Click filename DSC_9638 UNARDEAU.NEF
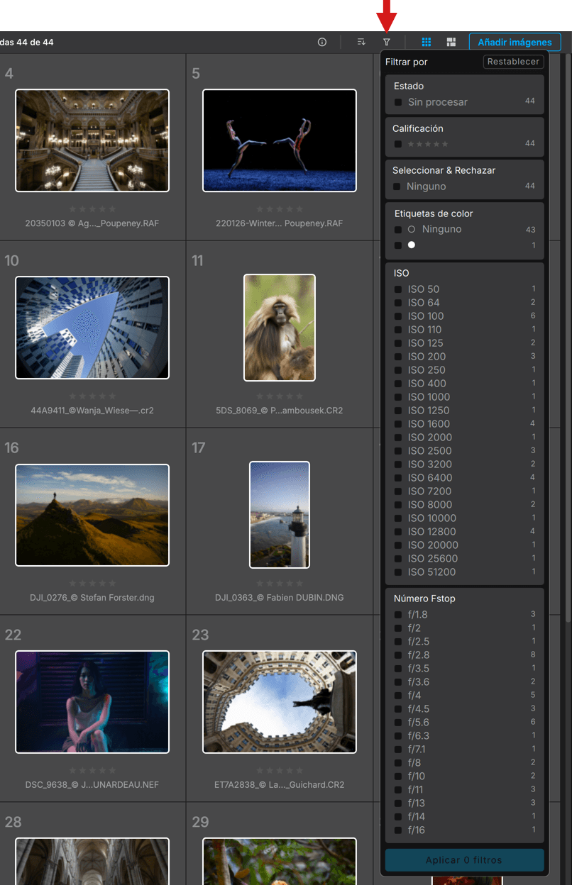 (92, 785)
